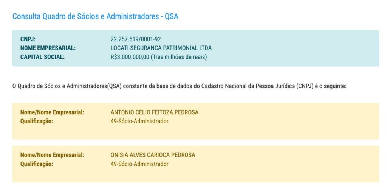Click 49-Sócio-Administrador under Onisia Alves's name
This screenshot has width=387, height=187.
point(139,164)
